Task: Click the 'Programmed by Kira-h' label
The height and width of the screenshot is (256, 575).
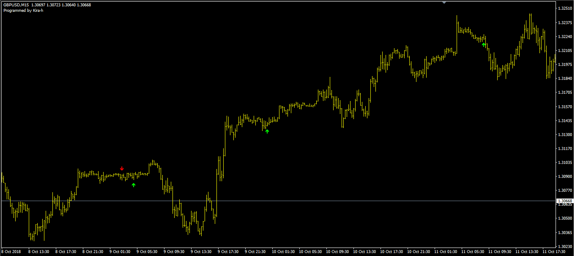Action: click(x=23, y=11)
